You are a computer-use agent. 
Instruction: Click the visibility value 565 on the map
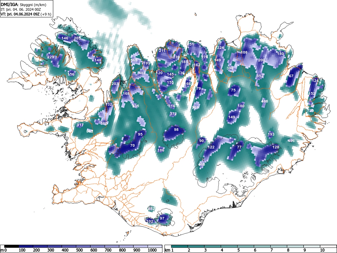134,60
